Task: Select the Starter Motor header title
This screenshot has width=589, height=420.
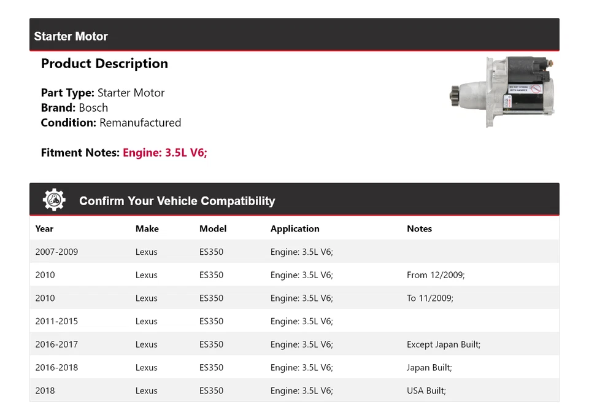Action: click(71, 36)
